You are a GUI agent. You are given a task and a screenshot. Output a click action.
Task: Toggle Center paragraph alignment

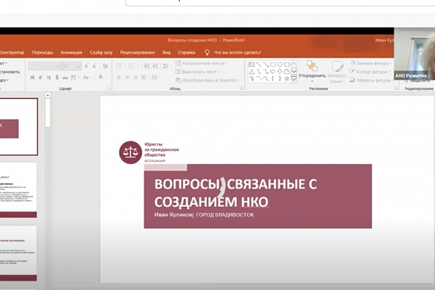tap(127, 78)
